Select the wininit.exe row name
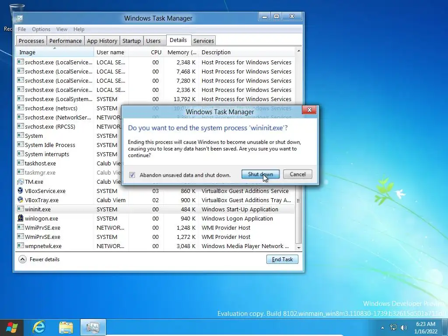Viewport: 448px width, 336px height. coord(38,209)
